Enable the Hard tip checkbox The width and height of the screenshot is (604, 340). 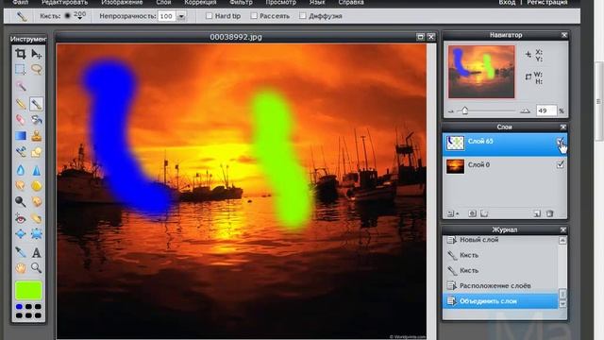(x=209, y=16)
